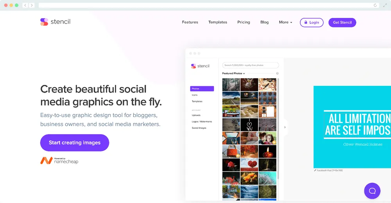Click the star badge on the kissing children photo
The height and width of the screenshot is (203, 391).
click(274, 142)
